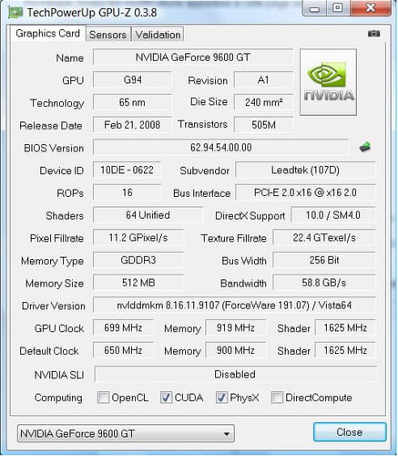
Task: Click the camera screenshot icon
Action: coord(373,34)
